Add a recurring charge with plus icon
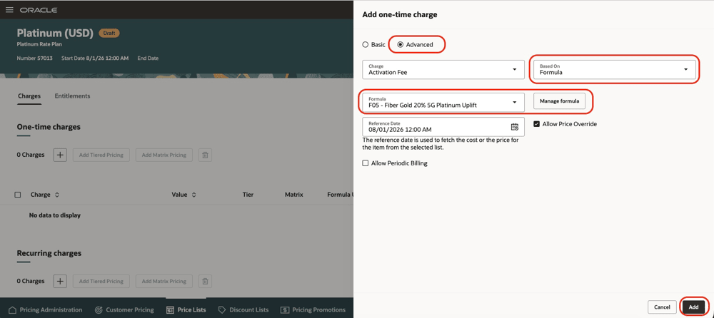The height and width of the screenshot is (318, 714). [60, 281]
